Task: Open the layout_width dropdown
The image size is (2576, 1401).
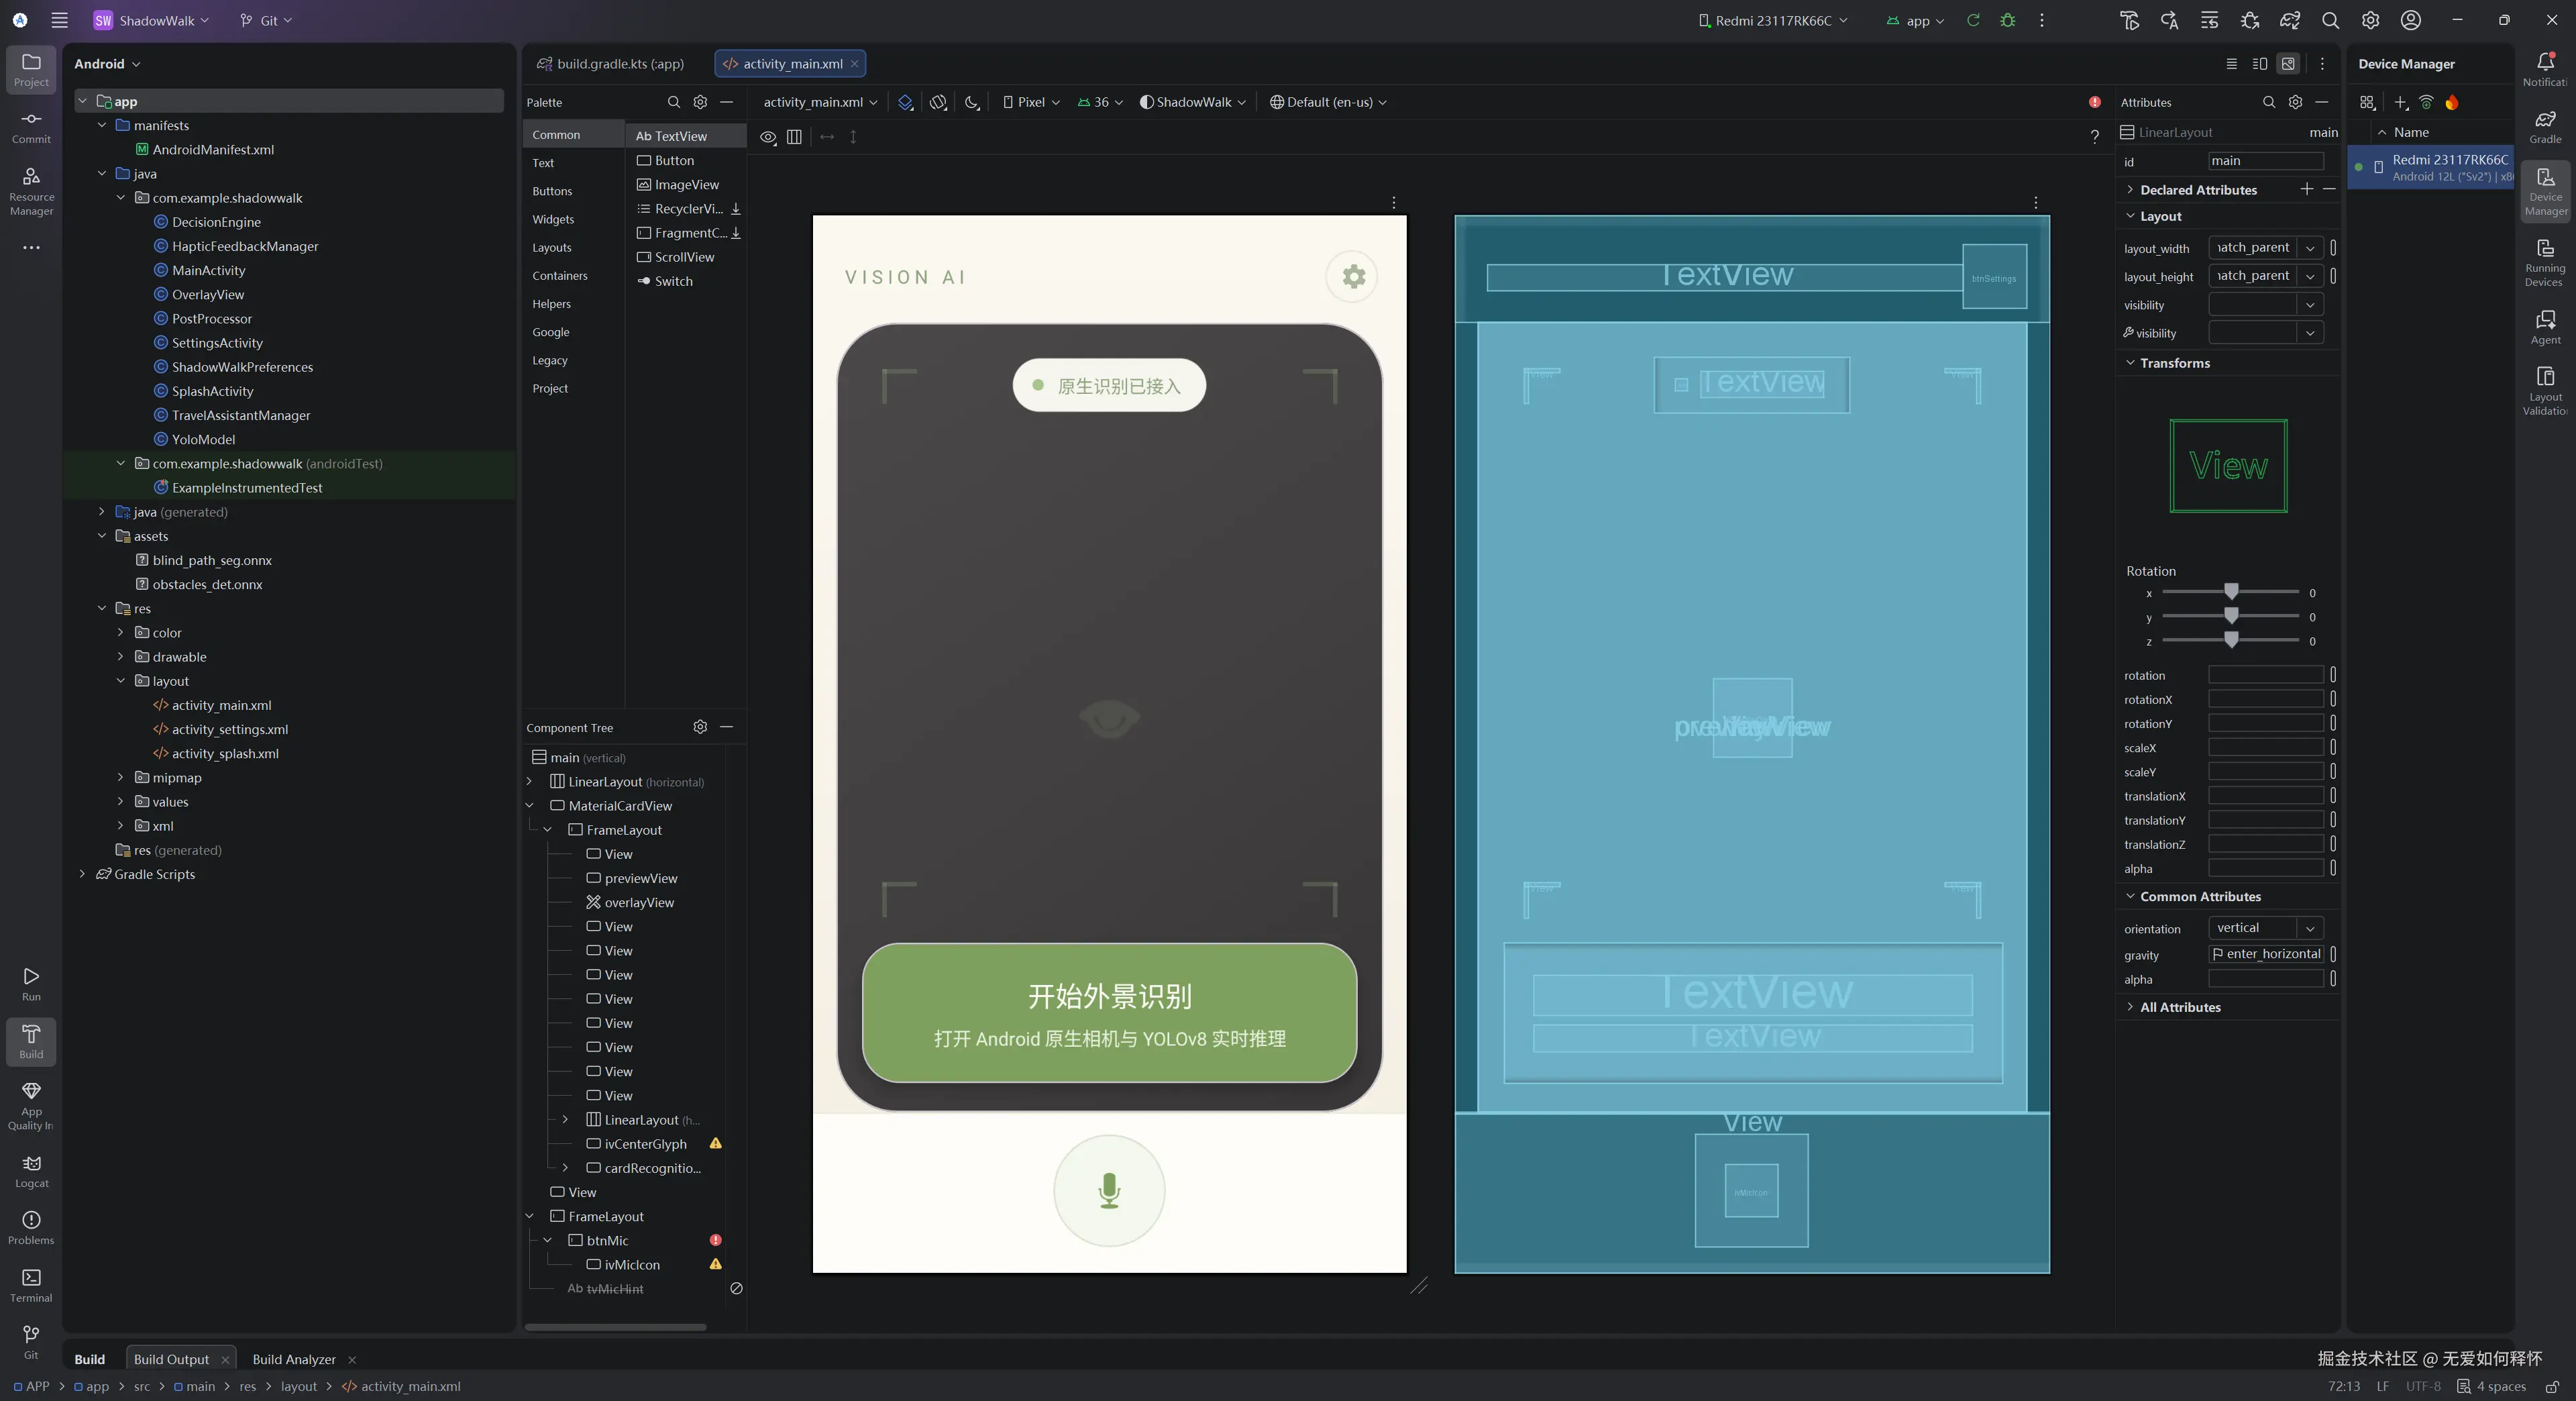Action: click(x=2310, y=248)
